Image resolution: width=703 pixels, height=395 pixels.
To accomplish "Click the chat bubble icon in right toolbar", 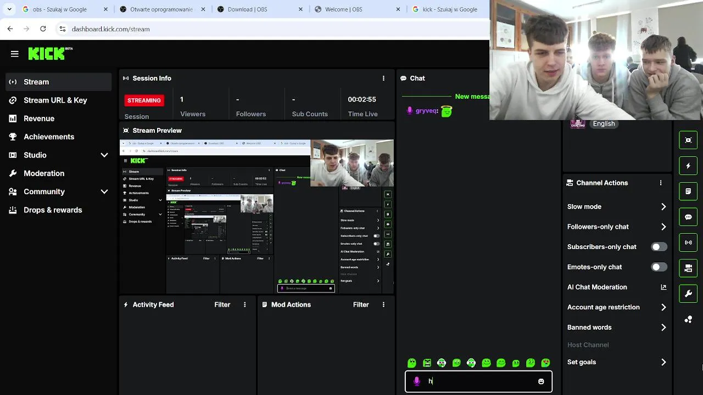I will tap(688, 217).
